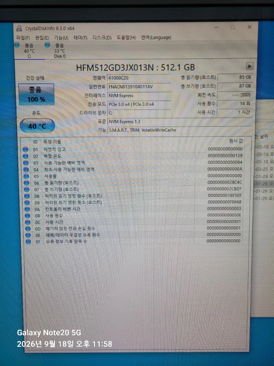Select raw value 0000000000000E
The image size is (274, 366).
point(224,215)
